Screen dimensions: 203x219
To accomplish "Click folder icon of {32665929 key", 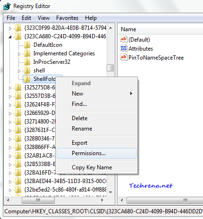I will pyautogui.click(x=18, y=113).
